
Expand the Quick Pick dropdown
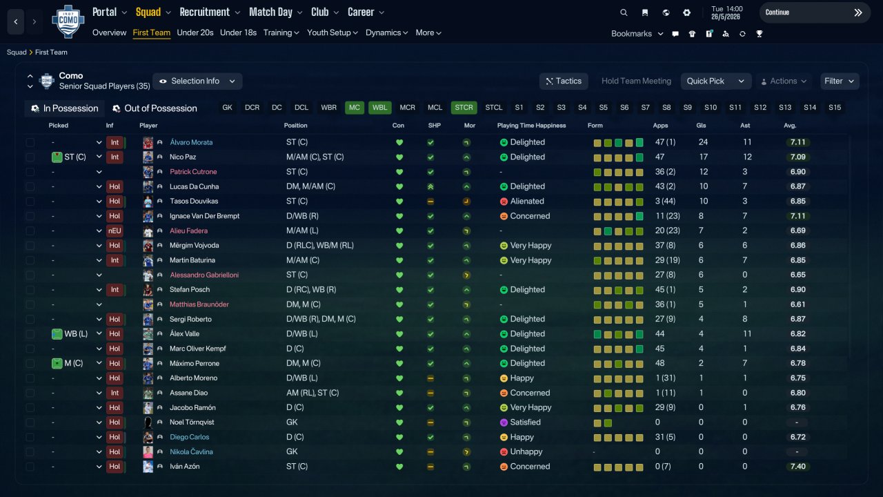(x=716, y=81)
